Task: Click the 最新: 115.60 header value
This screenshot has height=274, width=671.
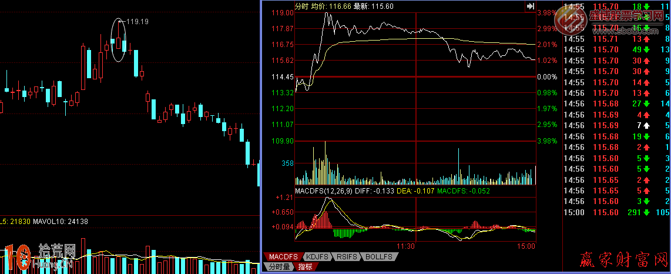Action: (x=374, y=6)
